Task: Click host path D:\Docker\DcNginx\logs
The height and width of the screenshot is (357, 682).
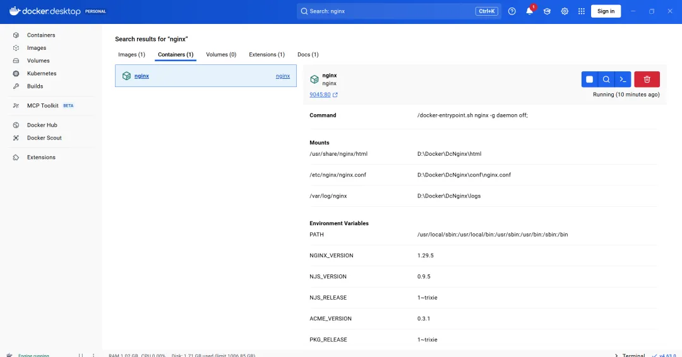Action: coord(449,196)
